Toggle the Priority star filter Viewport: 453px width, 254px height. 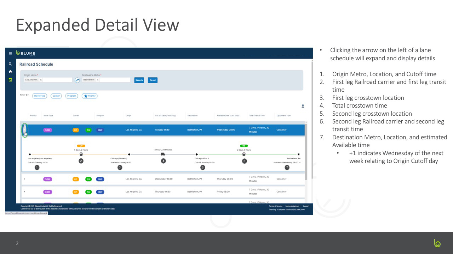pyautogui.click(x=90, y=96)
